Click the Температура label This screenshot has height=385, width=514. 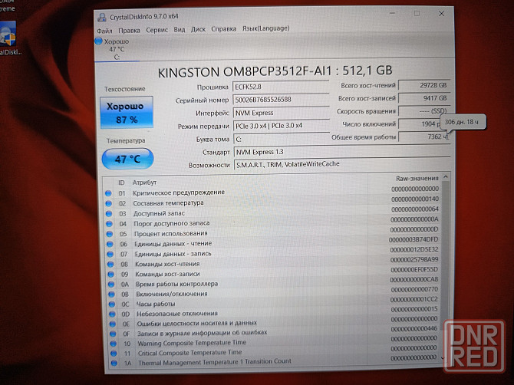pos(126,141)
